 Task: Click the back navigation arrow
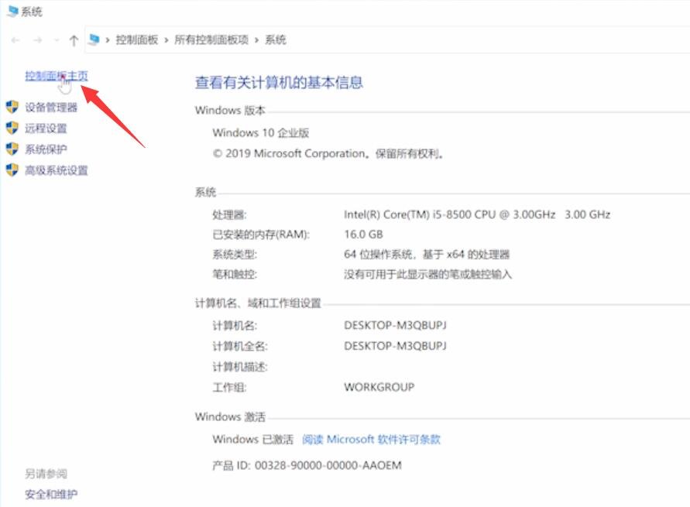(x=14, y=39)
